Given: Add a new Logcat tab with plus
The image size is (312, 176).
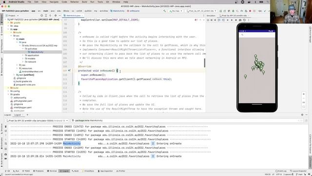Looking at the screenshot, I should point(27,115).
